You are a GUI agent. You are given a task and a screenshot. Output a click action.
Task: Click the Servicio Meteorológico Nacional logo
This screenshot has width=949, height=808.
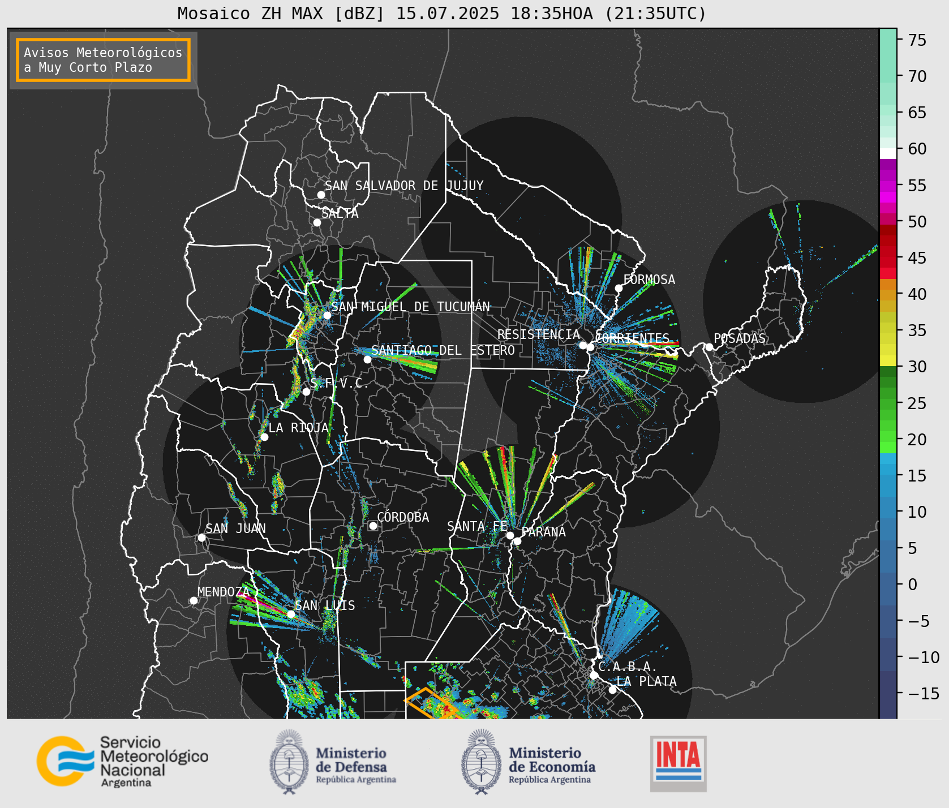click(x=122, y=761)
